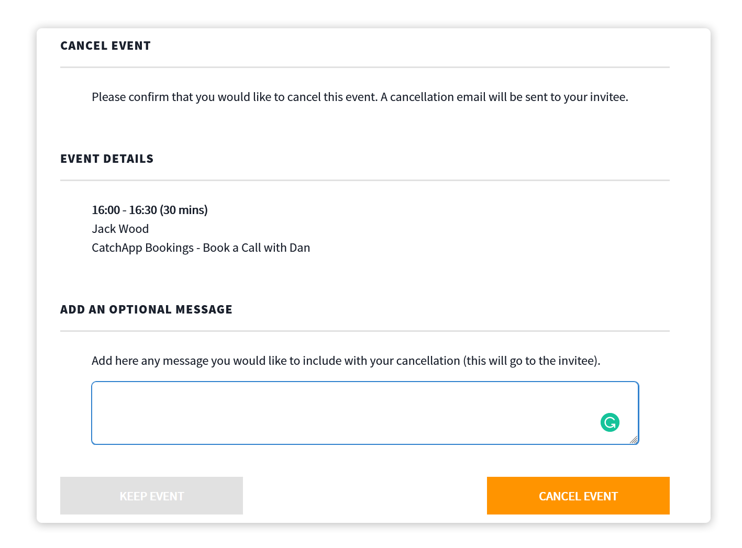This screenshot has height=548, width=742.
Task: Click the Add an Optional Message heading
Action: (x=146, y=310)
